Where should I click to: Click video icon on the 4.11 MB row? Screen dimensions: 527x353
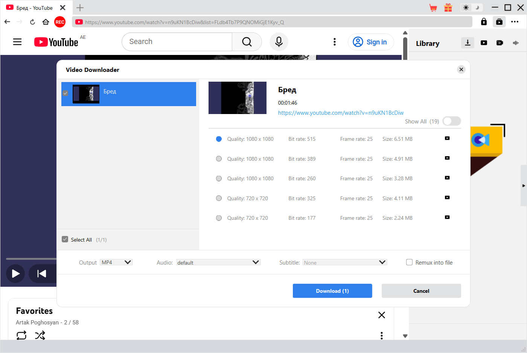[x=447, y=198]
